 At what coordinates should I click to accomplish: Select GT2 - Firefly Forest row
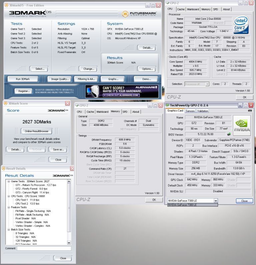click(x=31, y=189)
